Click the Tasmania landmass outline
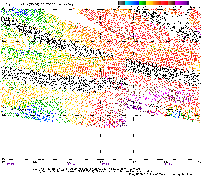Image resolution: width=201 pixels, height=176 pixels. click(176, 23)
